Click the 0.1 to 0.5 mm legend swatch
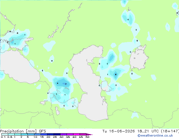This screenshot has height=138, width=179. (5, 134)
